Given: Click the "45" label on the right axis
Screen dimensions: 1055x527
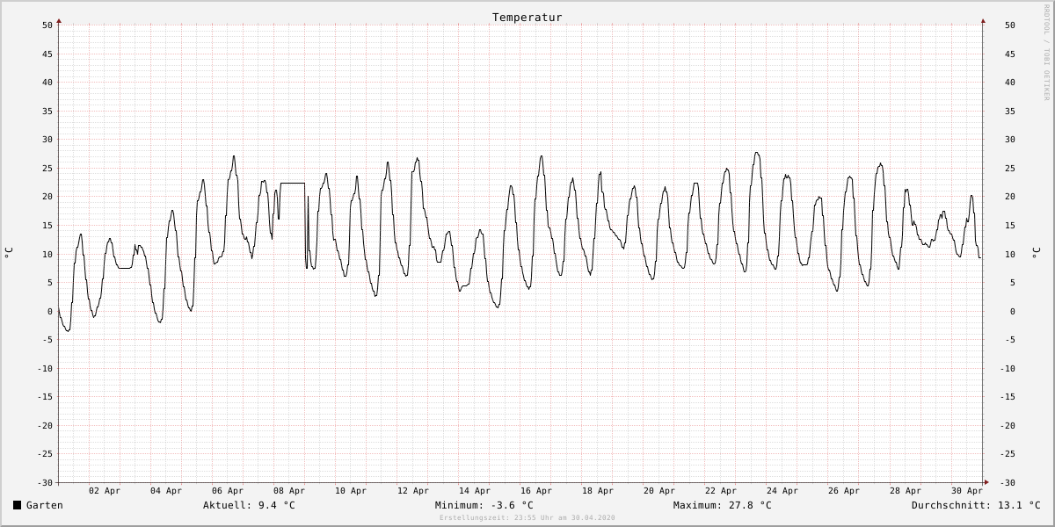Looking at the screenshot, I should (x=1010, y=54).
